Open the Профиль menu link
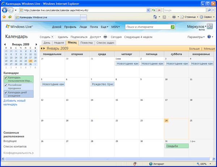 pyautogui.click(x=70, y=27)
